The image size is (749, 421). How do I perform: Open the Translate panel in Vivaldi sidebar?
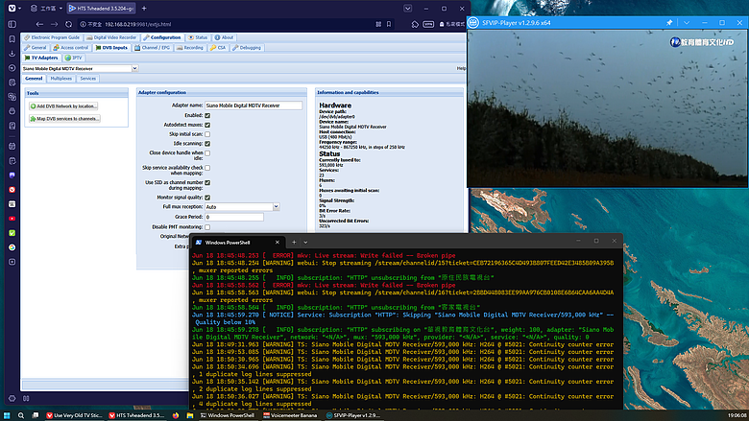point(12,97)
